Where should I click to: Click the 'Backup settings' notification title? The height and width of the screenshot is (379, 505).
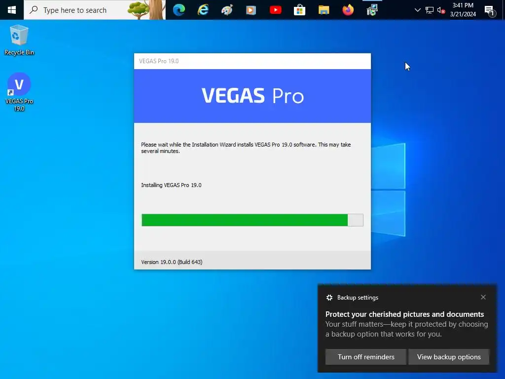click(358, 298)
